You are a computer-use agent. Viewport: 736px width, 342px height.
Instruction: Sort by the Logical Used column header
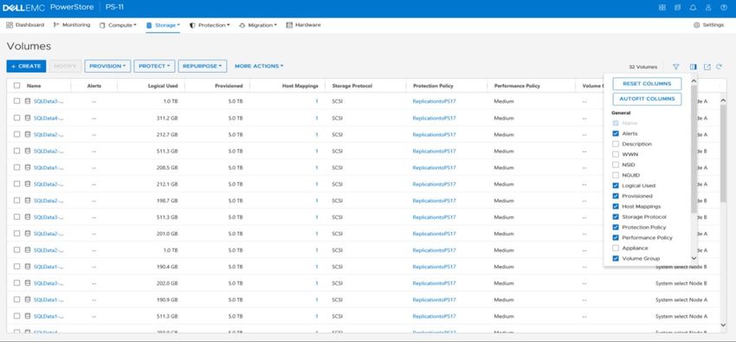click(163, 86)
